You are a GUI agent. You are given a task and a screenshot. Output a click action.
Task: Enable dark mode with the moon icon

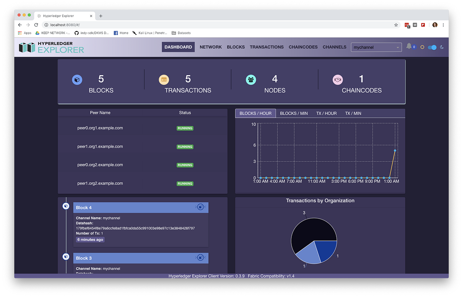(x=442, y=47)
